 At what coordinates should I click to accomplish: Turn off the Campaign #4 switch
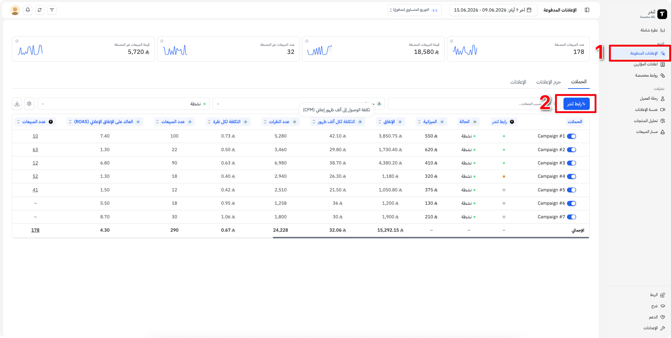coord(572,176)
